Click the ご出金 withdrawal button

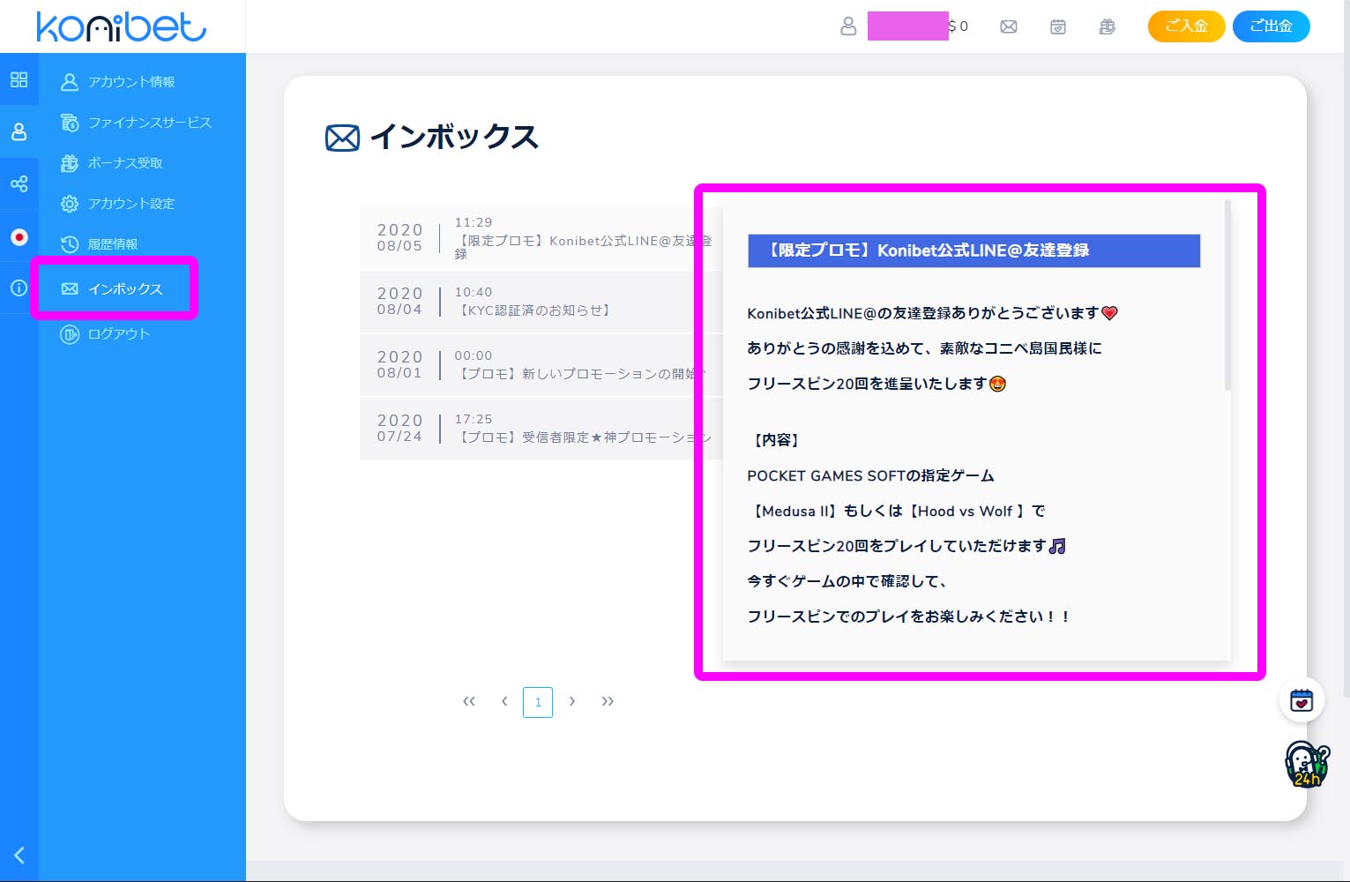tap(1271, 26)
